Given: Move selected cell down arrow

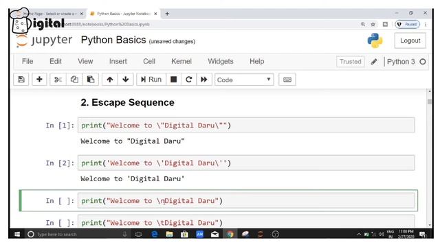Looking at the screenshot, I should (125, 80).
